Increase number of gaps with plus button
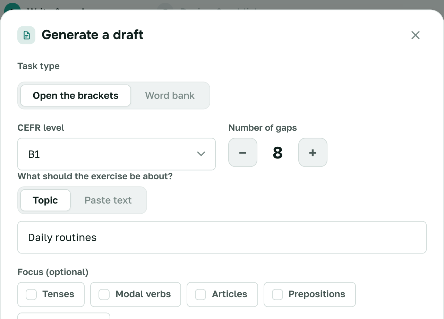Viewport: 444px width, 319px height. click(x=313, y=153)
